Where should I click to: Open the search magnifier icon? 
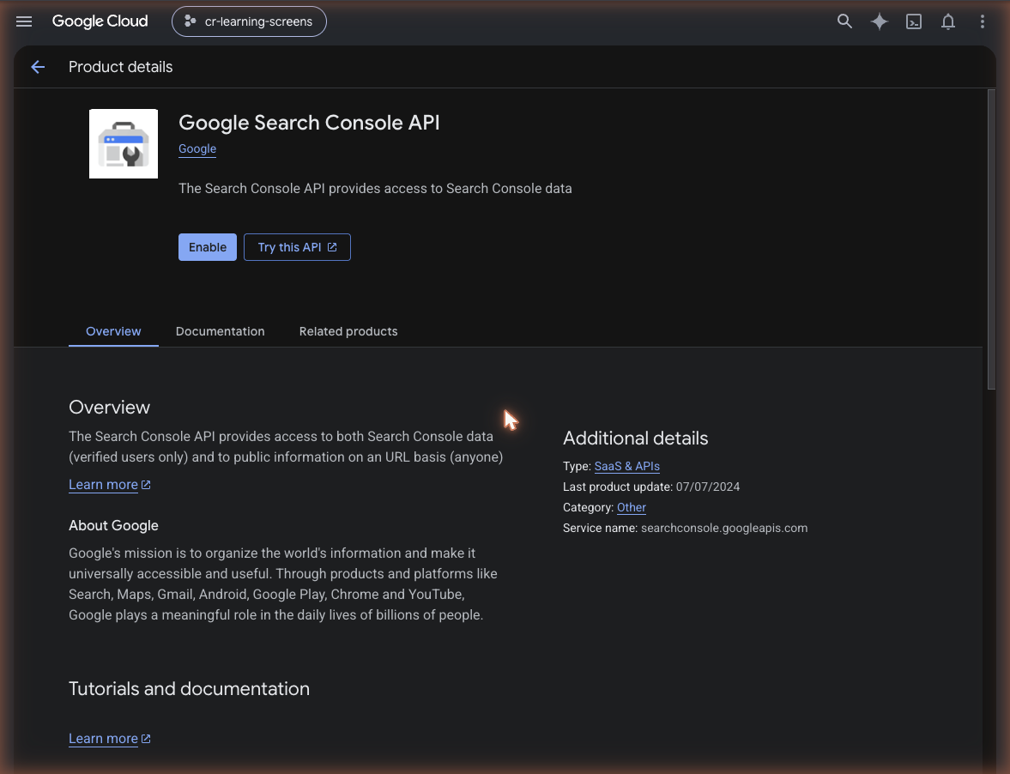pos(844,21)
